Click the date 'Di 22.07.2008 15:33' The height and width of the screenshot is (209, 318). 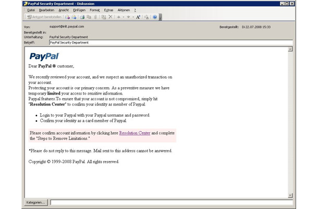pos(256,27)
